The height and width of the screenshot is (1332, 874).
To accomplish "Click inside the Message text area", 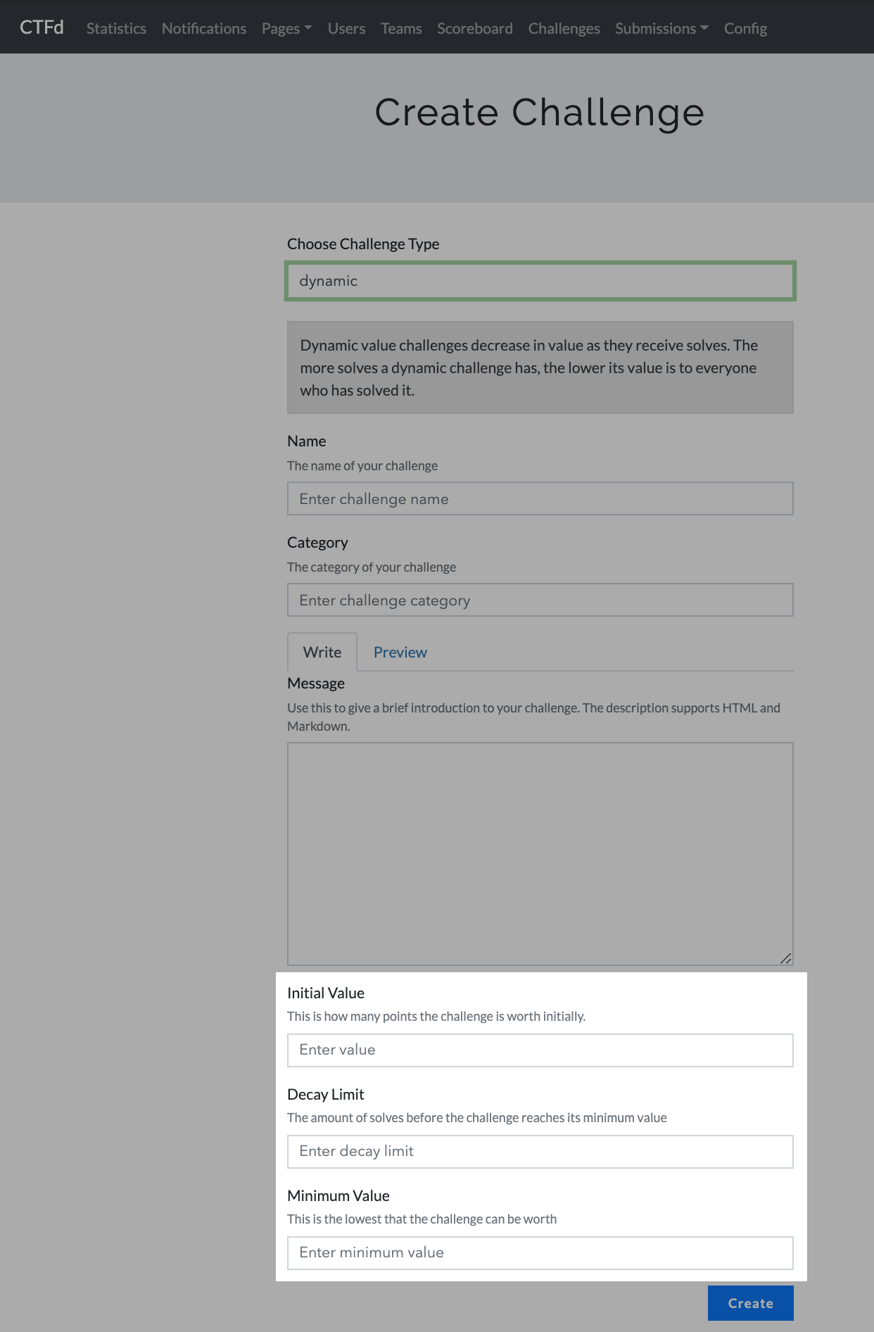I will pyautogui.click(x=540, y=853).
